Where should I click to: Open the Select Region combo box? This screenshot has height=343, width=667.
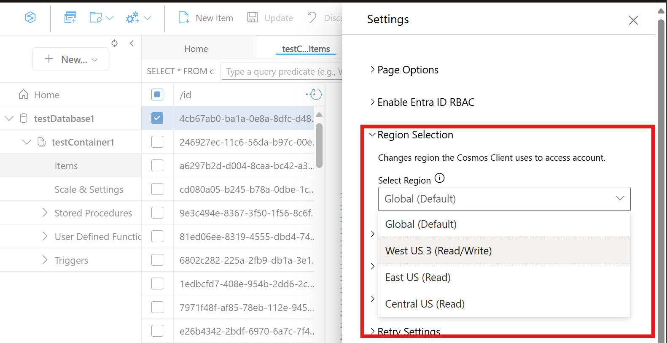pyautogui.click(x=504, y=198)
